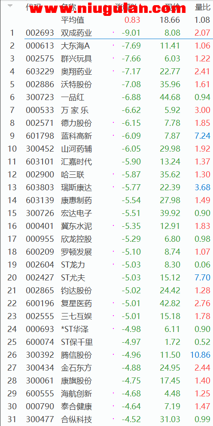This screenshot has height=426, width=213.
Task: Click the 1.72 current price value
Action: (173, 342)
